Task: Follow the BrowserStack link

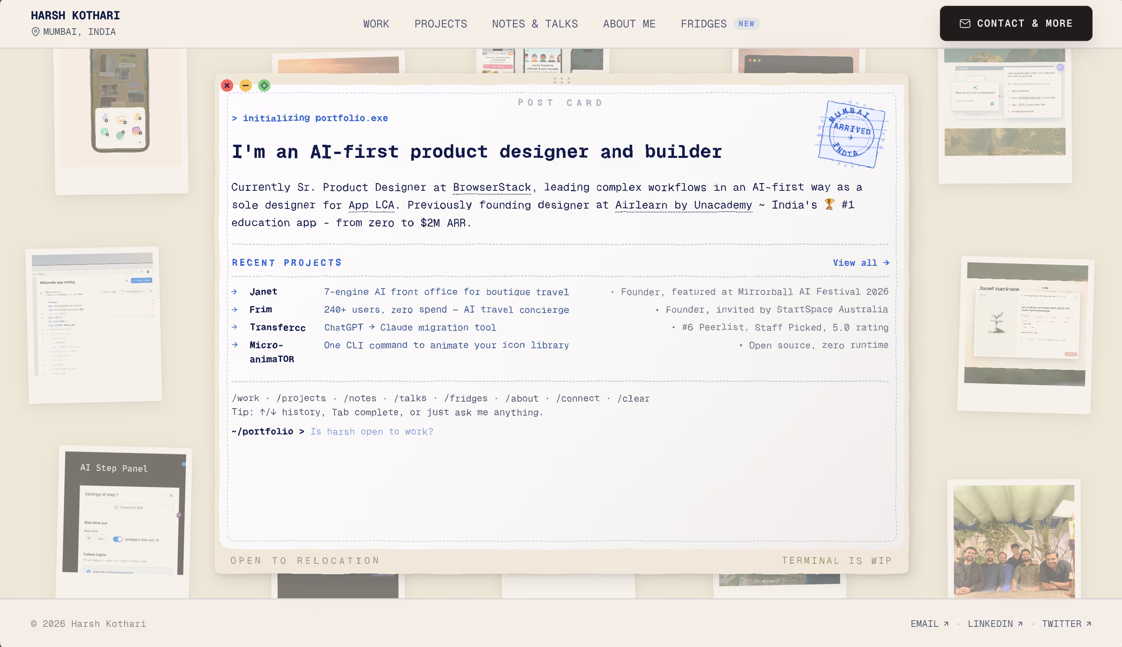Action: (x=492, y=188)
